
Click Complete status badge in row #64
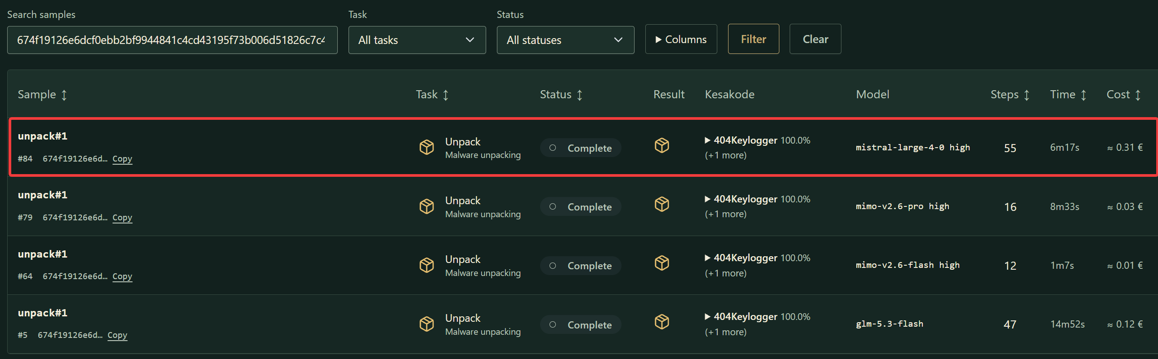point(581,266)
